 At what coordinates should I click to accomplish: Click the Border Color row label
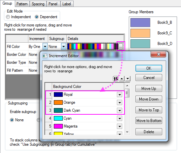point(17,55)
